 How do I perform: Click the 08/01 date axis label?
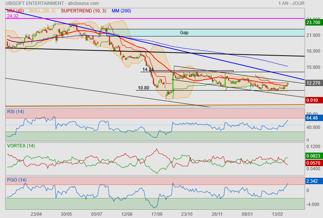click(247, 214)
